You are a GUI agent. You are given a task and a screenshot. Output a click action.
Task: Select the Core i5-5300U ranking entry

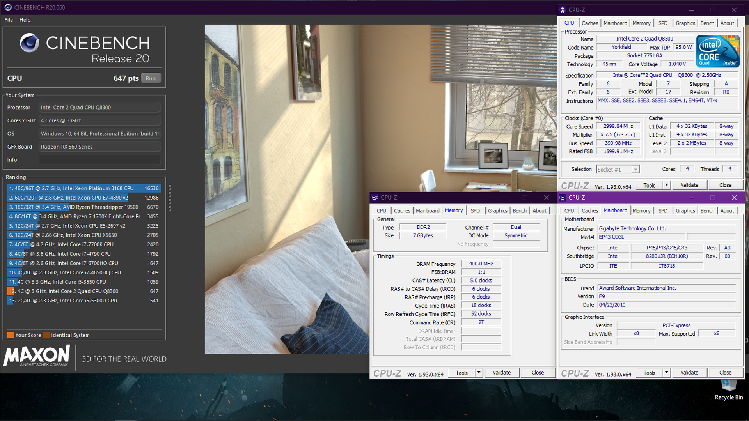click(83, 301)
